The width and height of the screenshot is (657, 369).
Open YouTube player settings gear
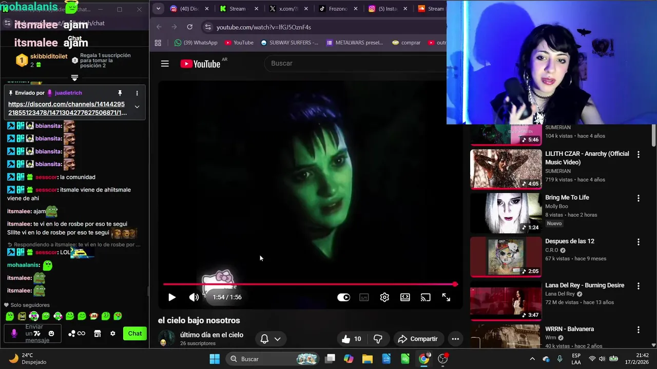pos(384,297)
